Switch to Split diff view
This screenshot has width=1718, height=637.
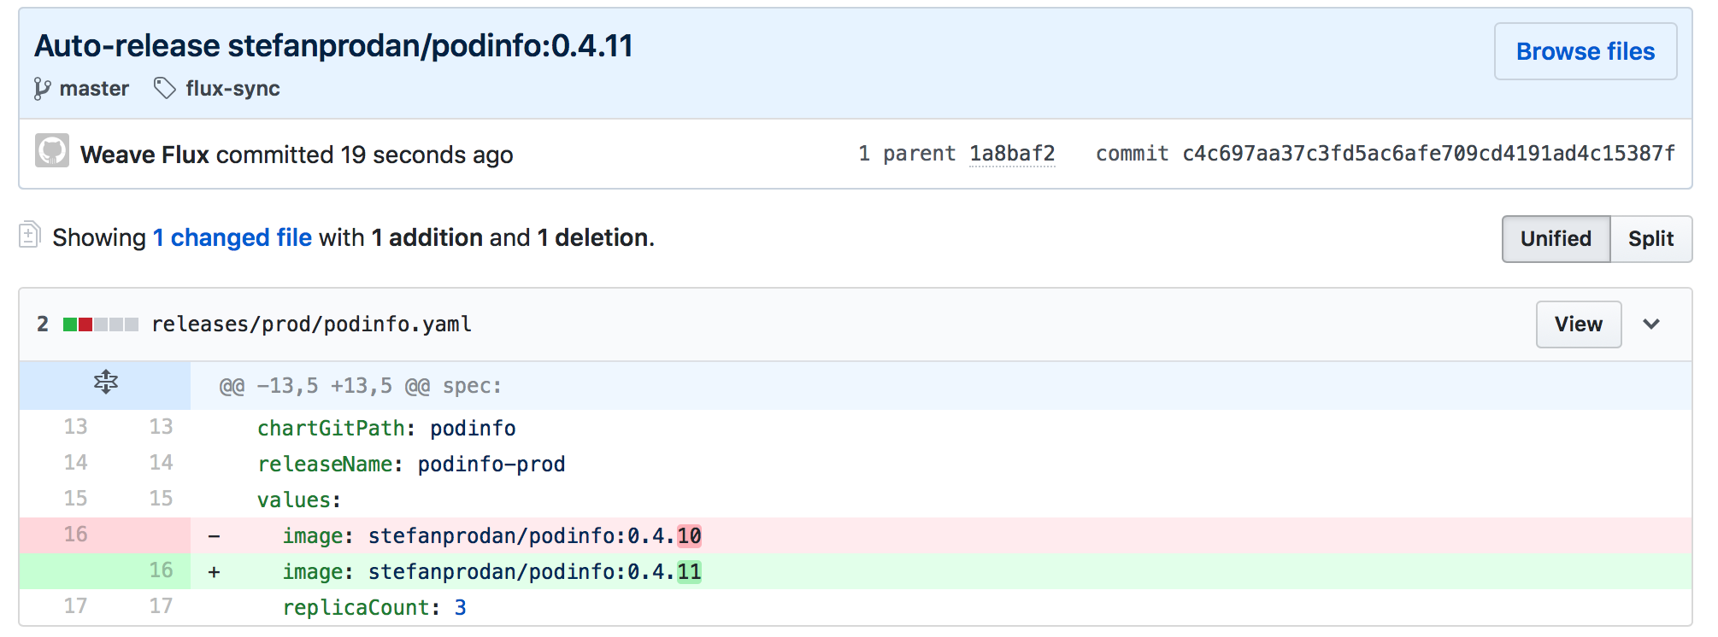pos(1651,239)
